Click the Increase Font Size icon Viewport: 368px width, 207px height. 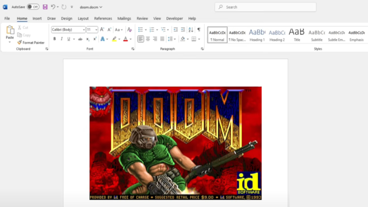pos(102,30)
